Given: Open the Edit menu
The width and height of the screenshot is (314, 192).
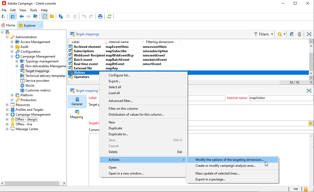Looking at the screenshot, I should (x=13, y=10).
